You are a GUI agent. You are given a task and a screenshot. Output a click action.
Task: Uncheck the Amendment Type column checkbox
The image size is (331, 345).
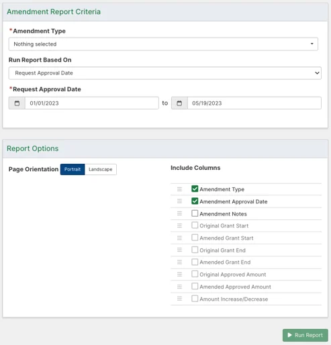coord(195,189)
